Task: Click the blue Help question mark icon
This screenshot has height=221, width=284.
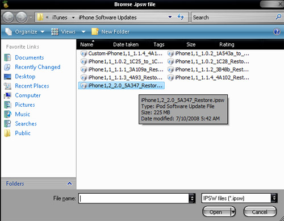Action: (277, 32)
